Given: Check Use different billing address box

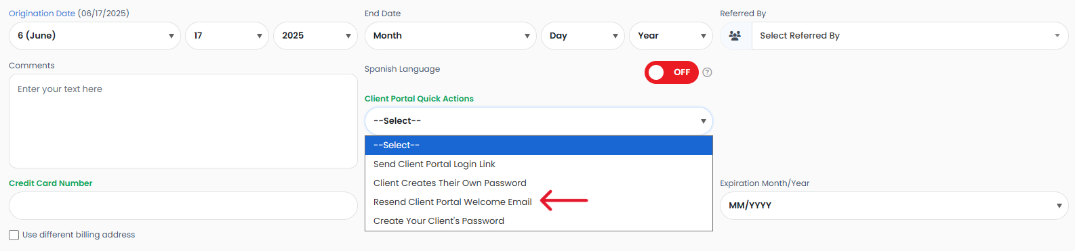Looking at the screenshot, I should pos(14,235).
